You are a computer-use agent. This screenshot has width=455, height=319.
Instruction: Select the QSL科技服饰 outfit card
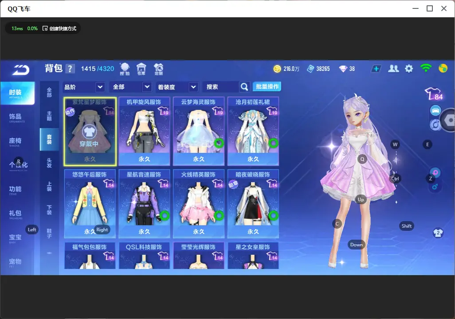coord(144,256)
